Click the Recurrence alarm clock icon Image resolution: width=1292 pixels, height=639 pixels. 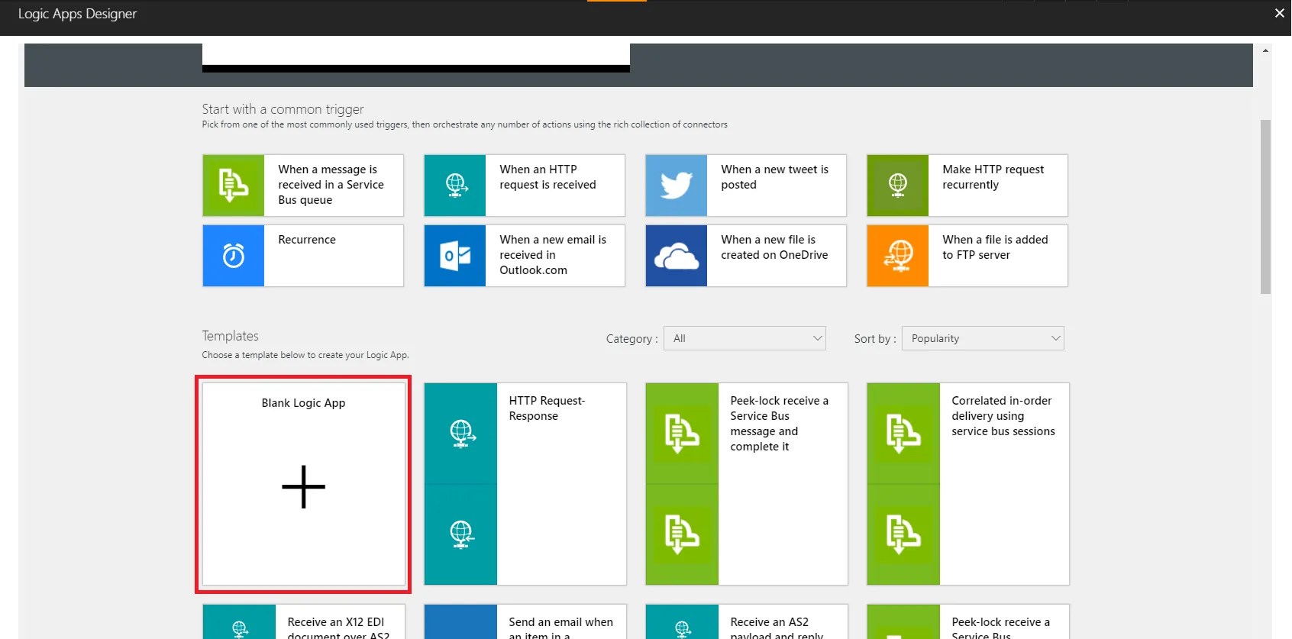(x=234, y=256)
